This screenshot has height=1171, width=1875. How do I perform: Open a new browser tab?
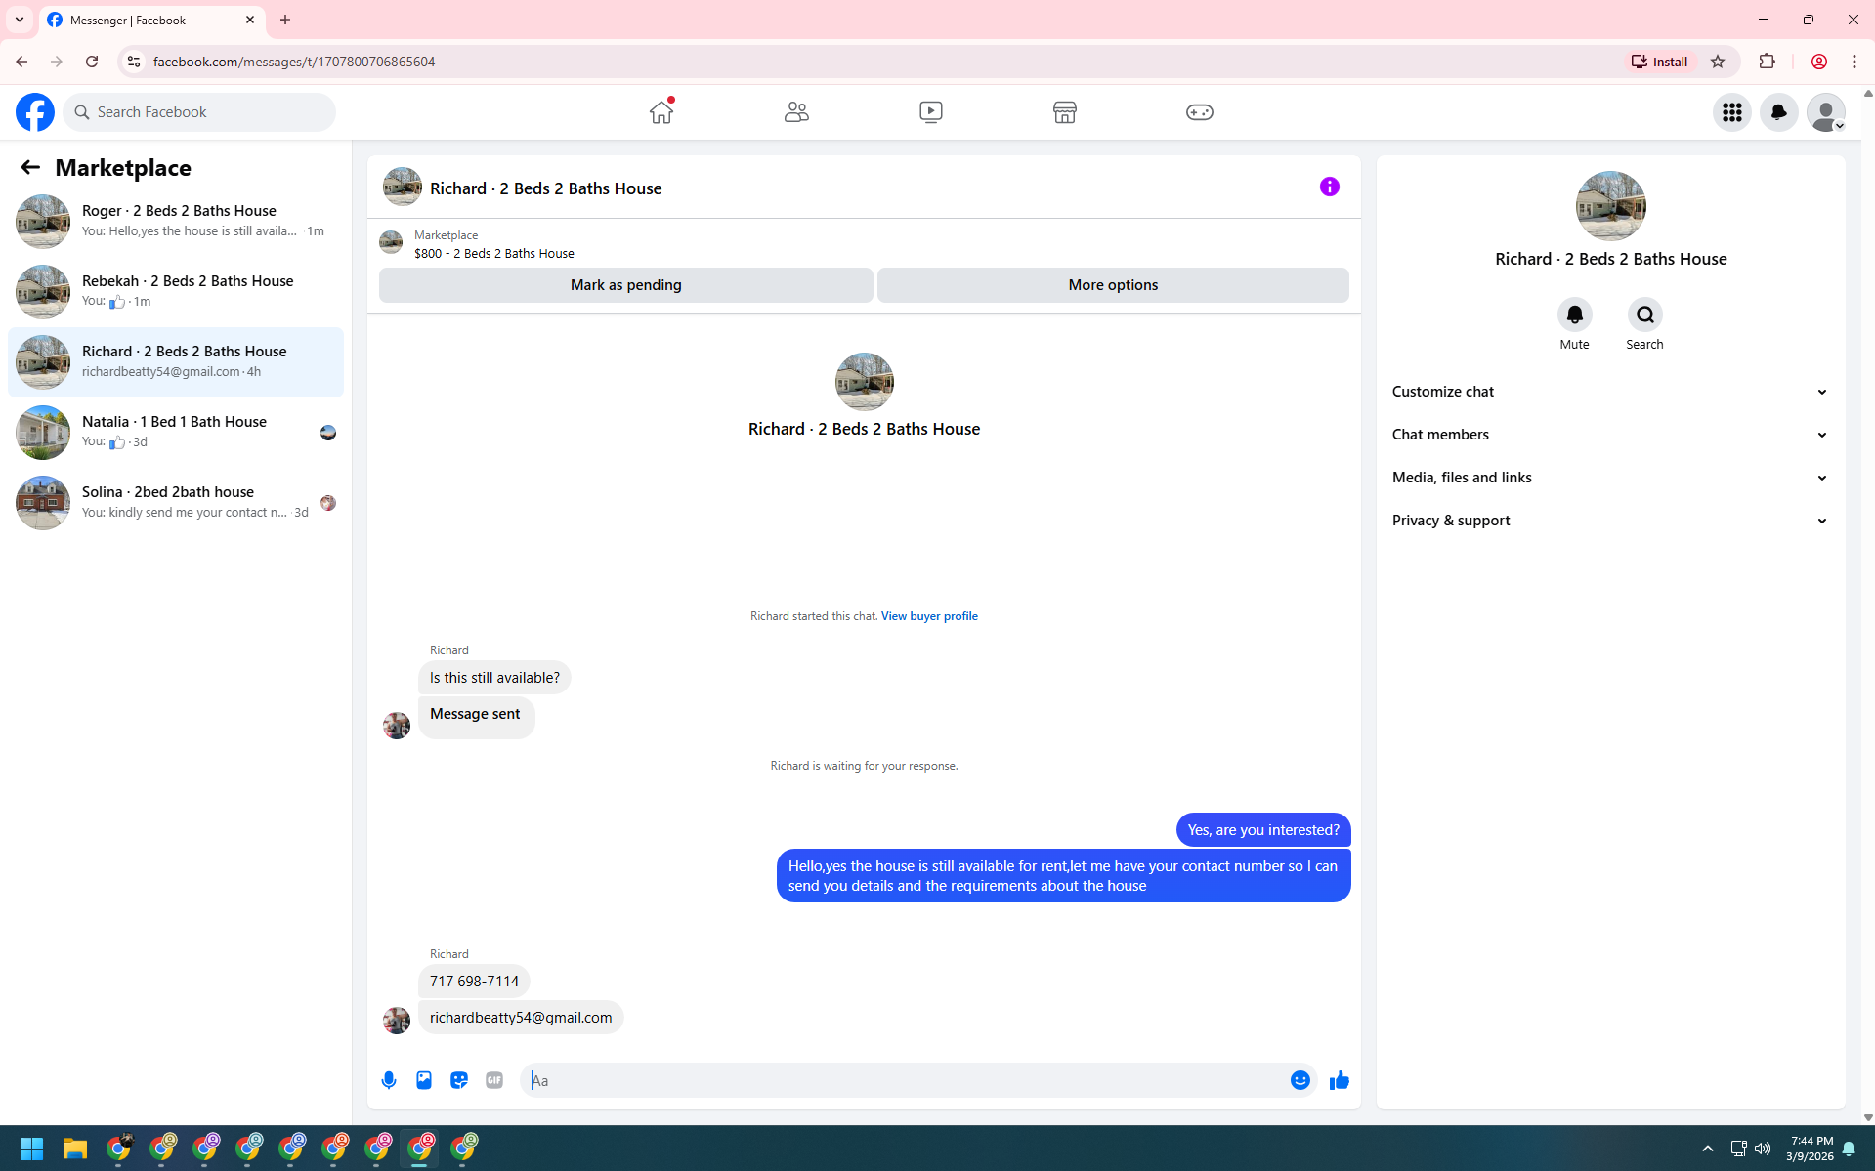click(285, 20)
